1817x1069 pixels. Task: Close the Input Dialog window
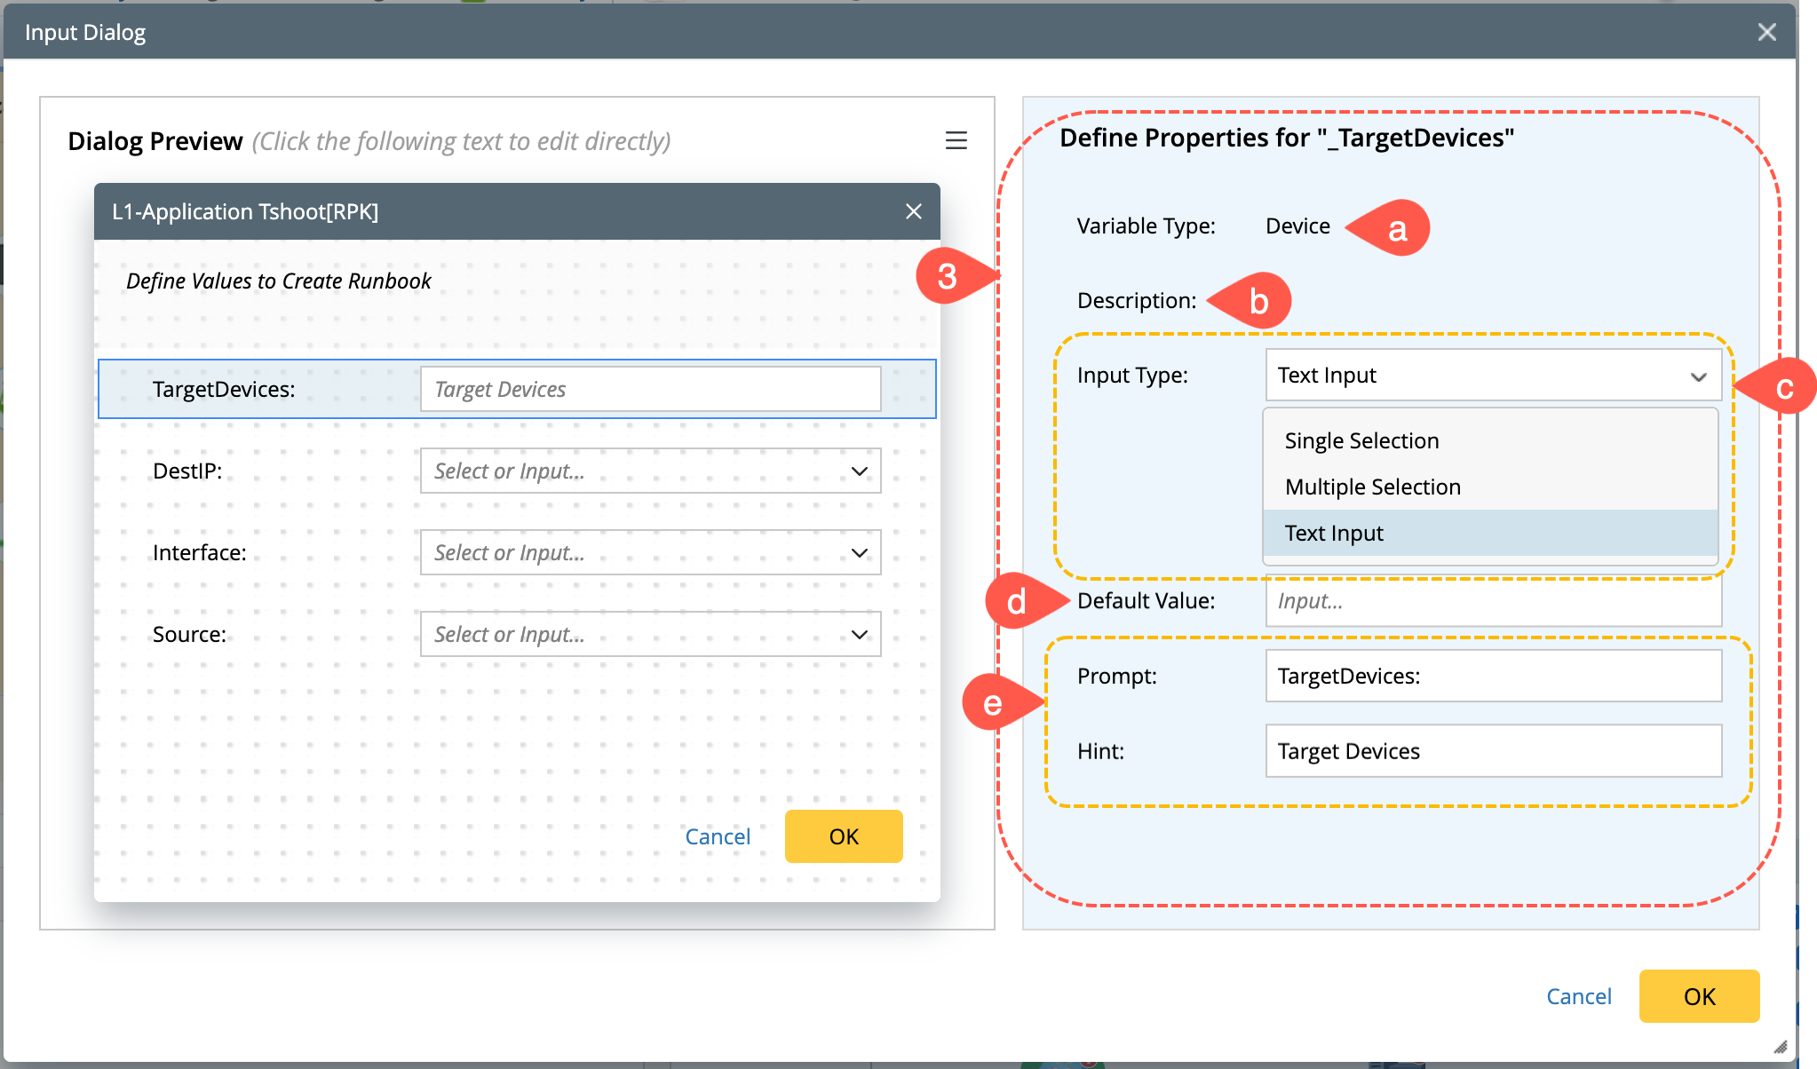point(1766,32)
